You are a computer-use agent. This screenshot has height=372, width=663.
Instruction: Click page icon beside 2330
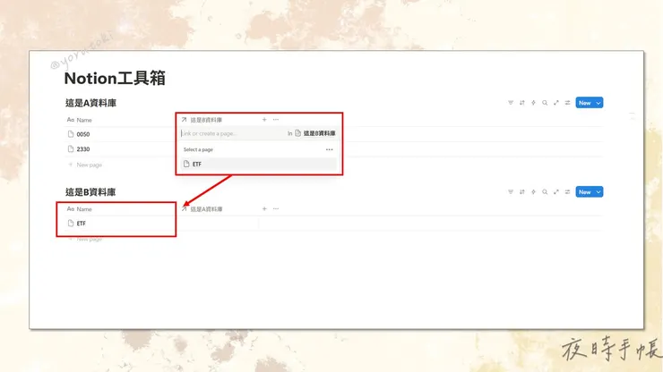click(71, 148)
